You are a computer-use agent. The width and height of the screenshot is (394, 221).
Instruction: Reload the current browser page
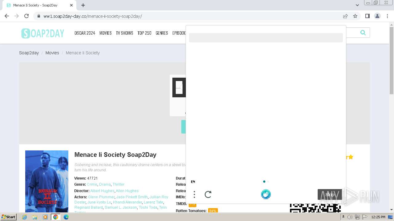click(x=26, y=16)
